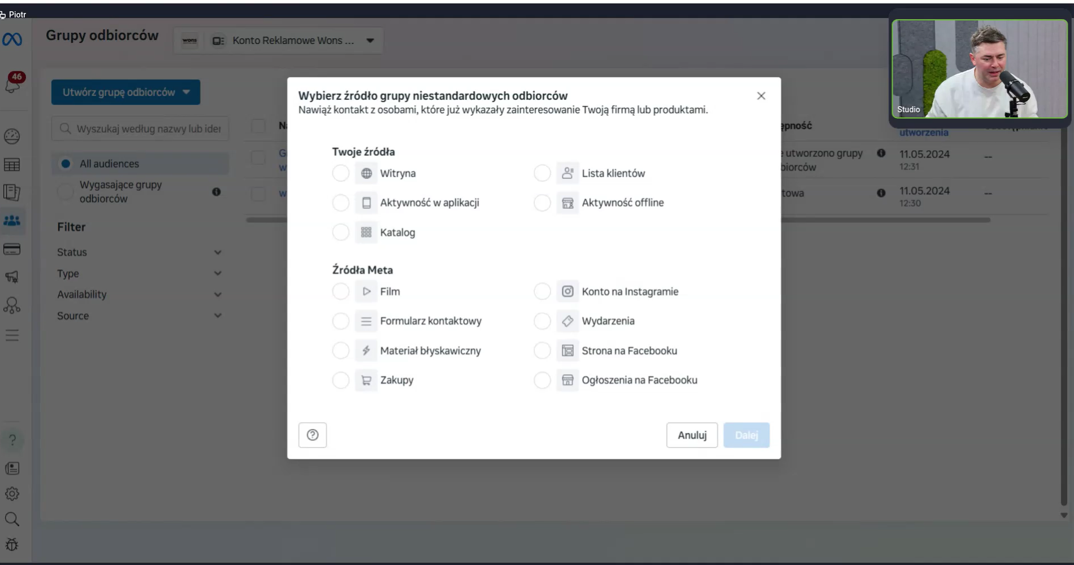1074x565 pixels.
Task: Expand the Status filter
Action: coord(139,252)
